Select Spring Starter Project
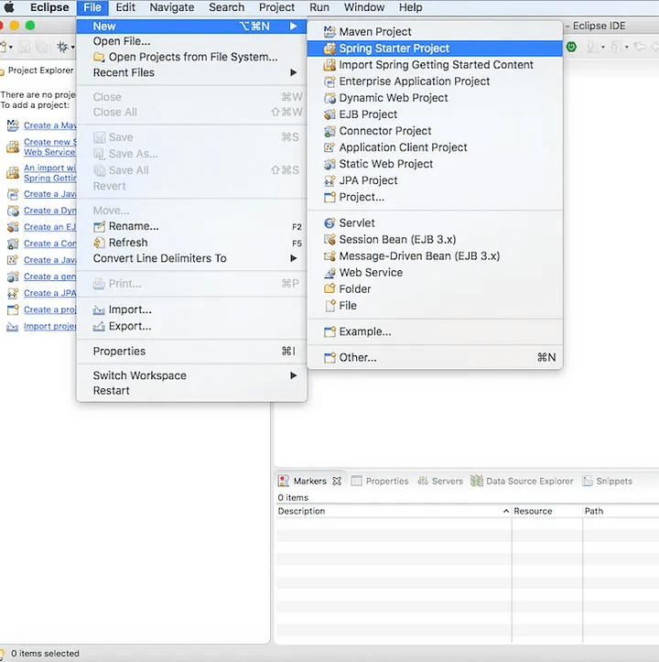 [x=394, y=49]
